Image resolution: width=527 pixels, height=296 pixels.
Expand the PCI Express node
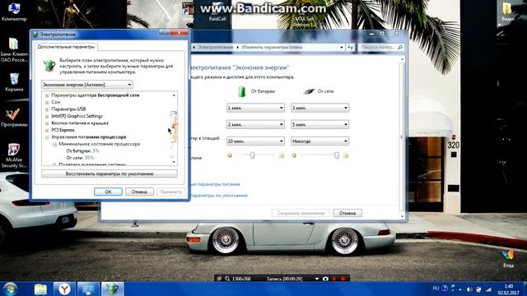[x=47, y=130]
